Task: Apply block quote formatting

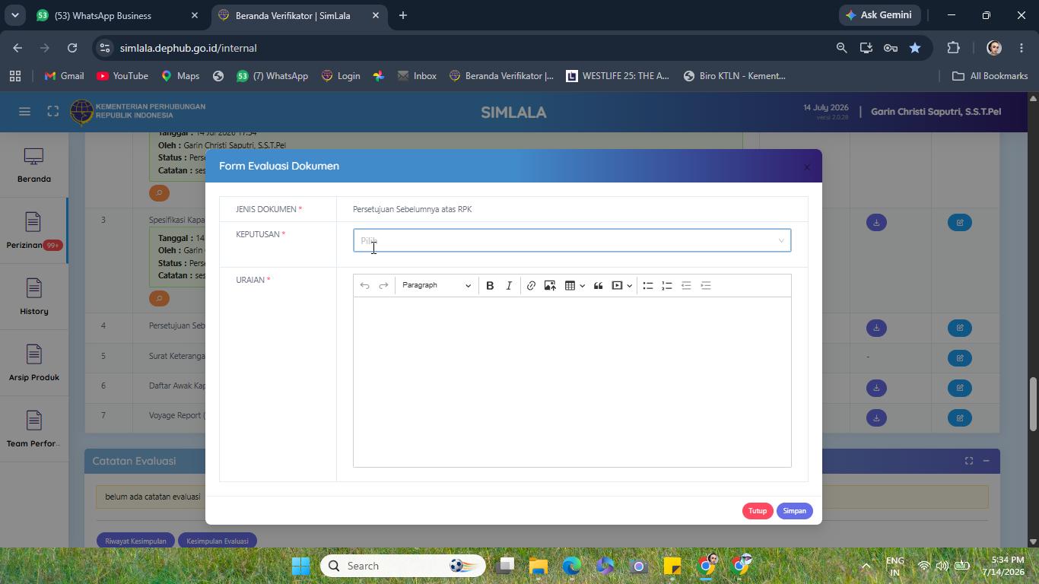Action: 598,286
